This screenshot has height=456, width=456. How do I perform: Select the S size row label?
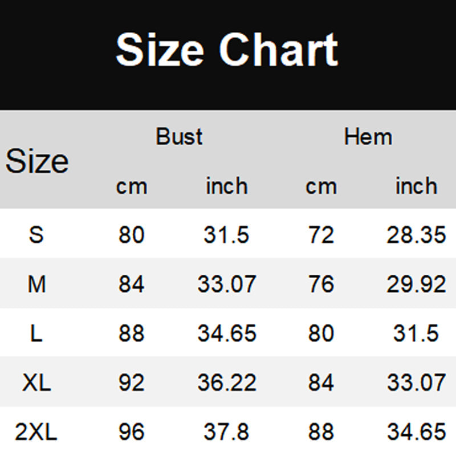click(36, 235)
